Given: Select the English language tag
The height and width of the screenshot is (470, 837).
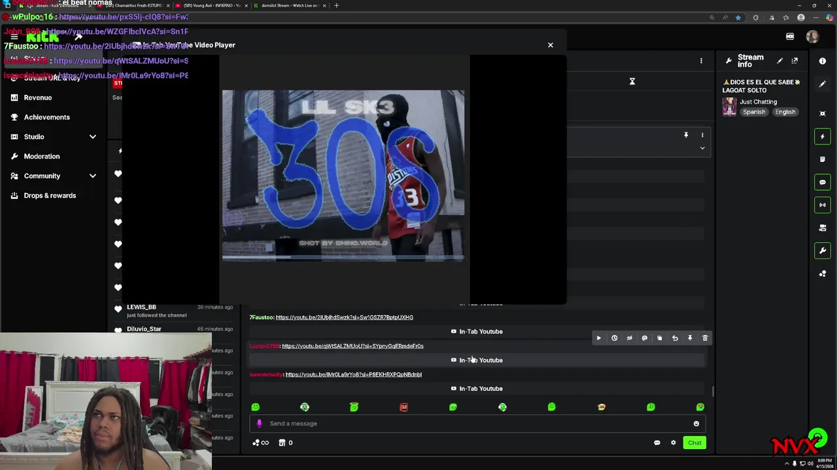Looking at the screenshot, I should 785,112.
